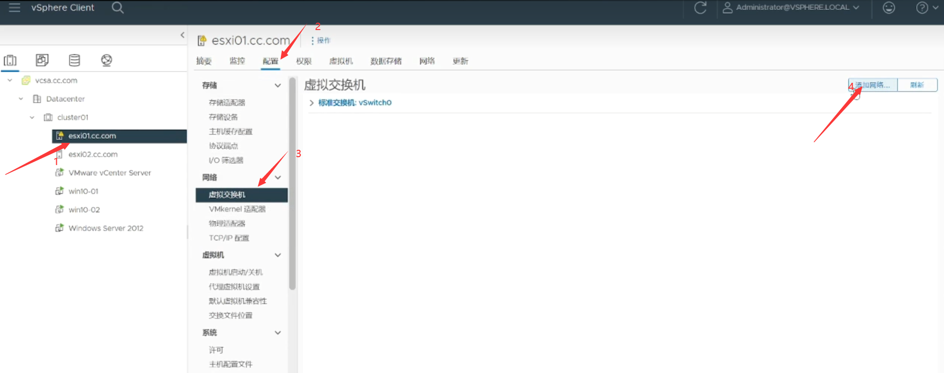Click the cluster01 cluster icon
Image resolution: width=944 pixels, height=373 pixels.
point(48,117)
